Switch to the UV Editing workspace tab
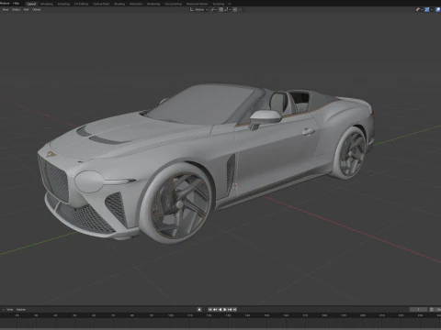This screenshot has width=441, height=330. click(x=81, y=4)
